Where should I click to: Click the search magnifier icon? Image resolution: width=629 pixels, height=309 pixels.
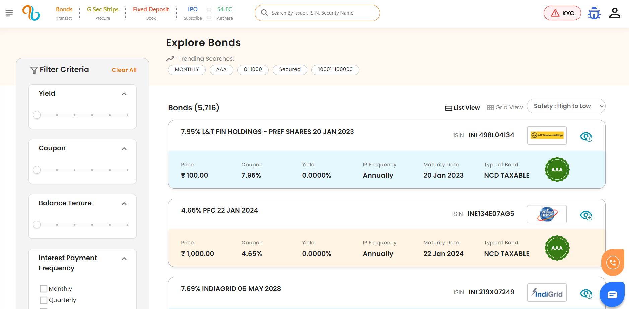point(264,13)
